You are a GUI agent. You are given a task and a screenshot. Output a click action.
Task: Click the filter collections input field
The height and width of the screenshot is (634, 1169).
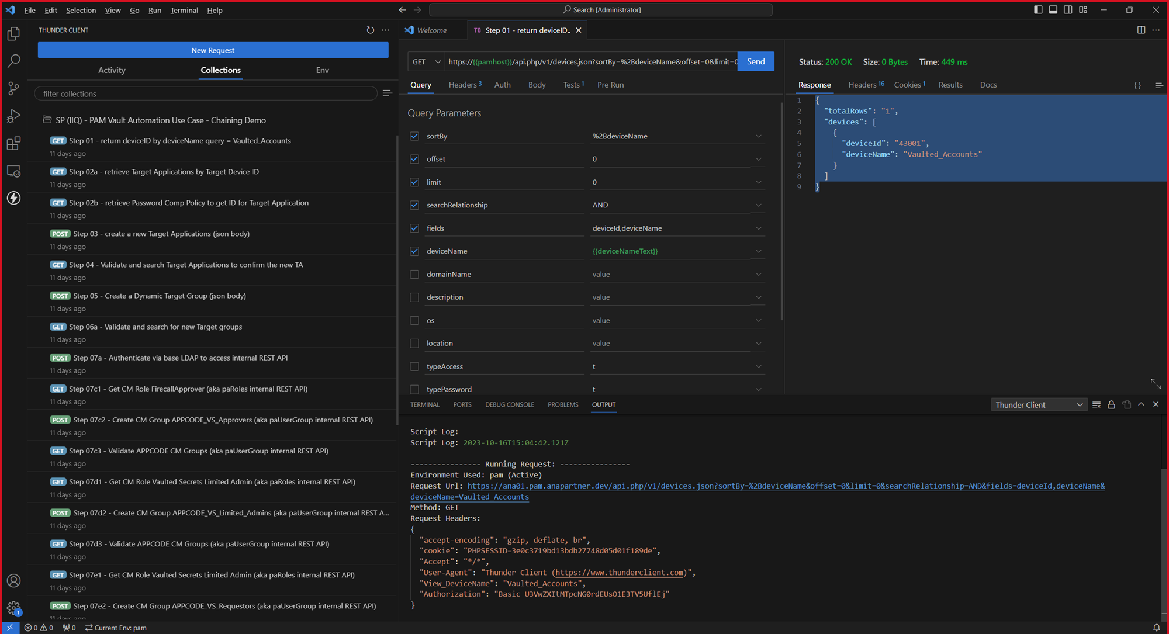click(206, 93)
